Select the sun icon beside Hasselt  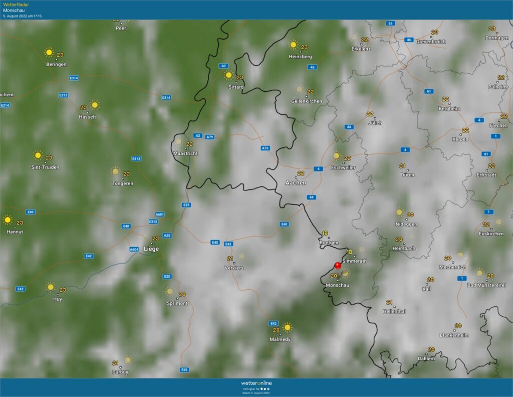(x=95, y=105)
